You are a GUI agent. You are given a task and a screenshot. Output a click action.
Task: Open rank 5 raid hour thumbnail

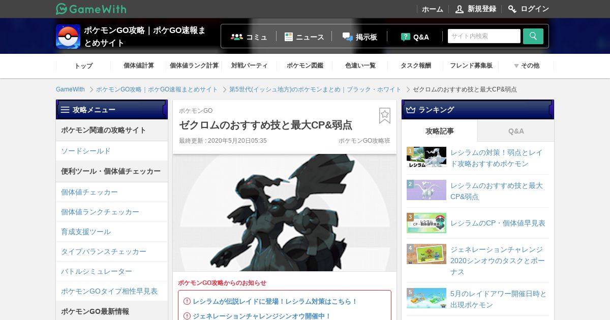(426, 298)
